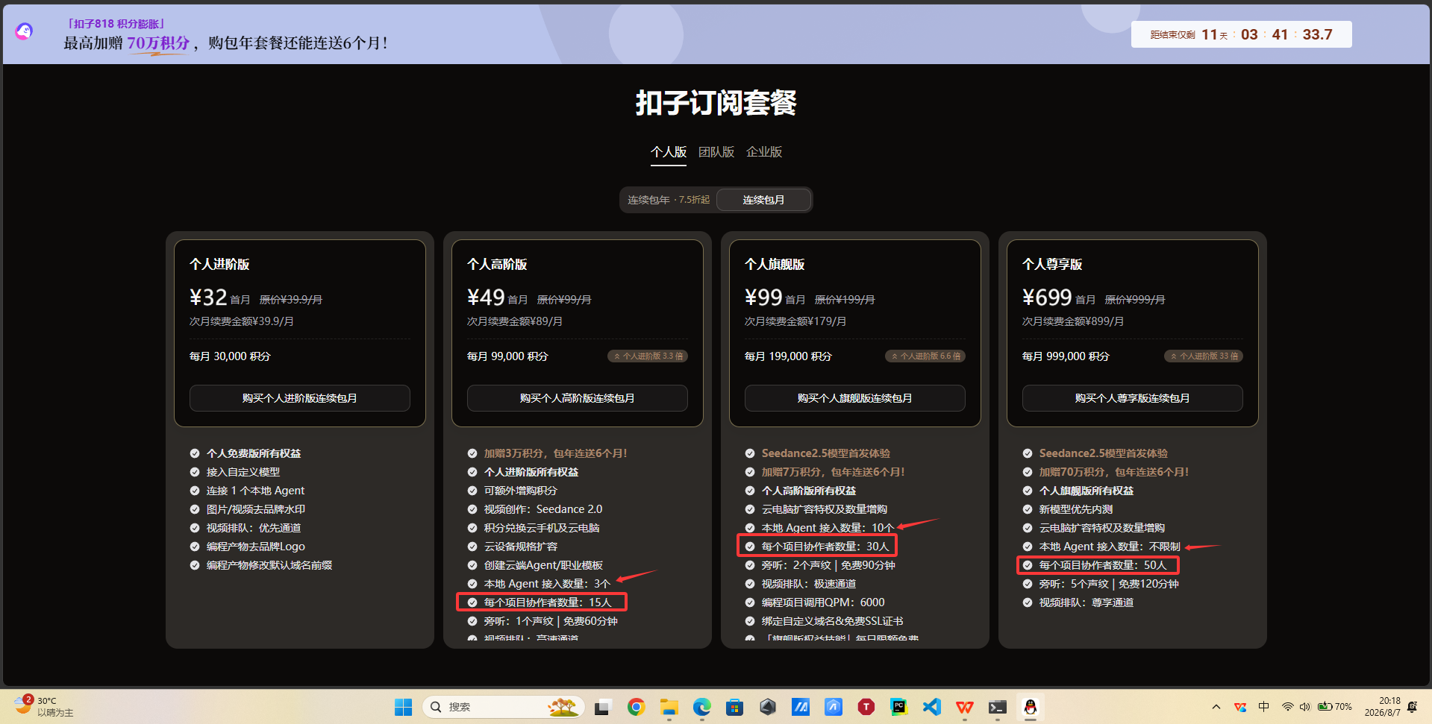Open QQ from the taskbar
The image size is (1432, 724).
(x=1030, y=707)
